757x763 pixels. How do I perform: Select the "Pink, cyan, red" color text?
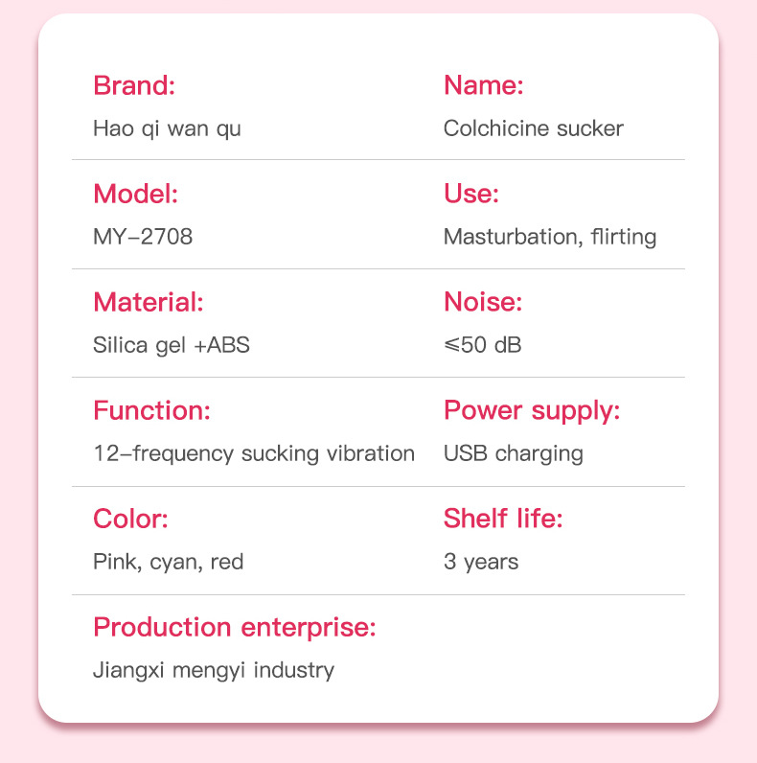[x=168, y=562]
